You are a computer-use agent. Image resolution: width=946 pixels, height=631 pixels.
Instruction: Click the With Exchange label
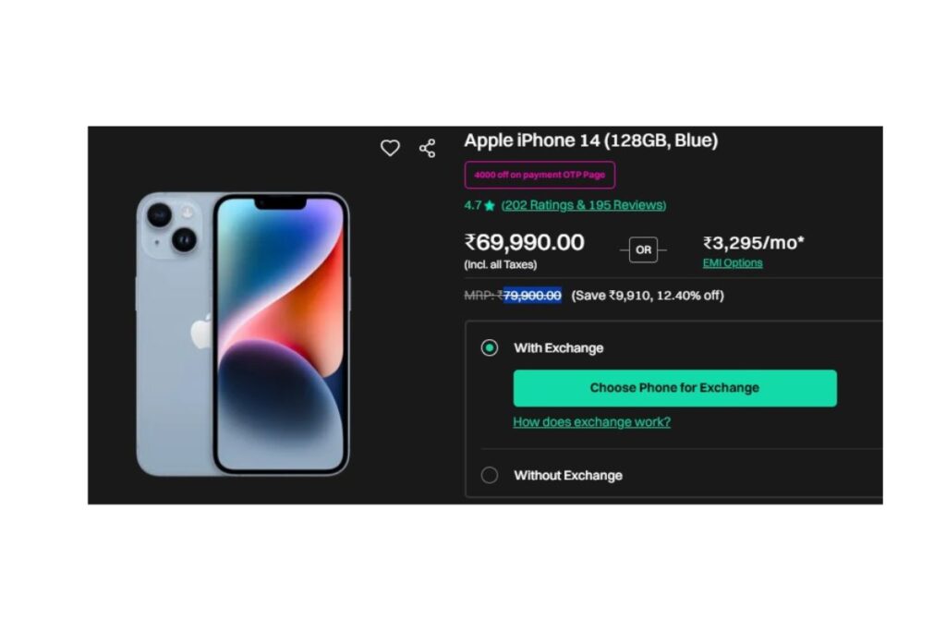[x=558, y=348]
